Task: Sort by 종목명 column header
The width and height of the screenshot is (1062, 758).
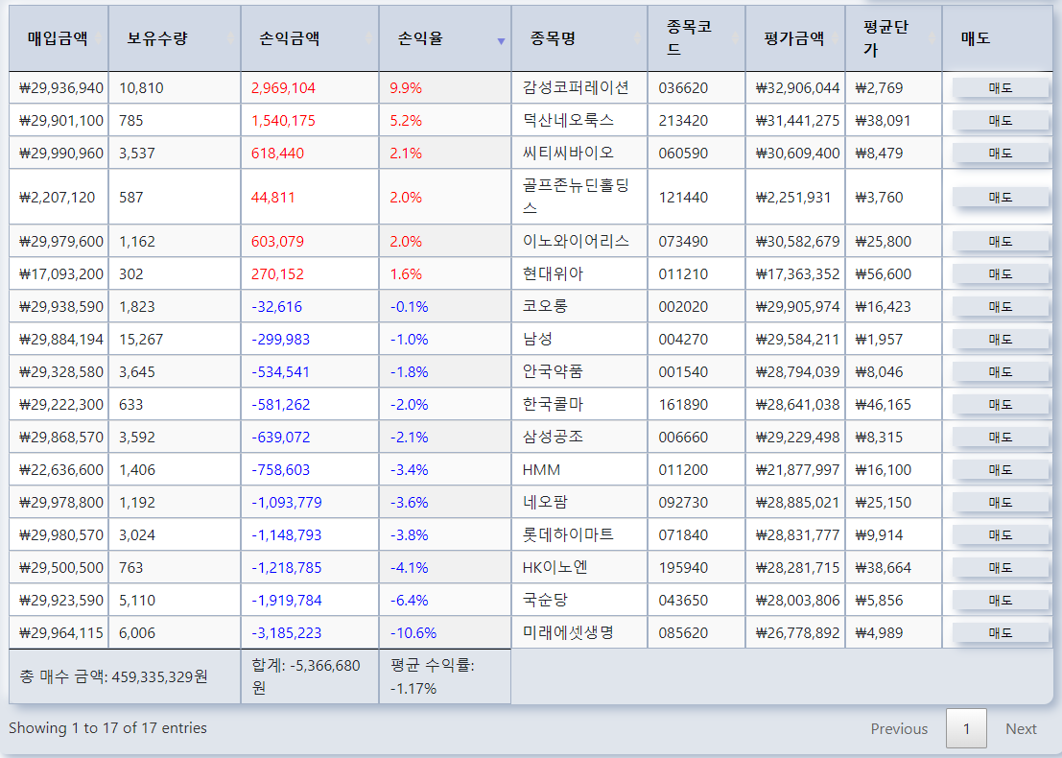Action: click(579, 38)
